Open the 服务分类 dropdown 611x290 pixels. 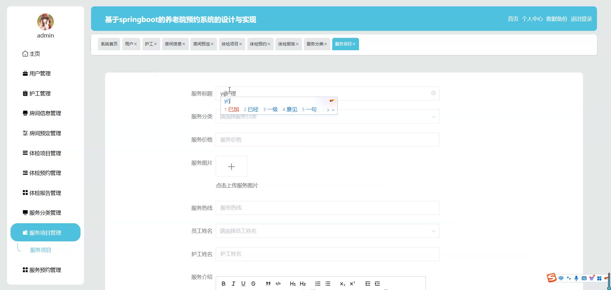click(x=327, y=116)
